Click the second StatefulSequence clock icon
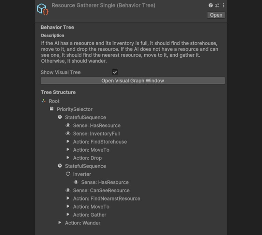The image size is (262, 235). [x=60, y=166]
